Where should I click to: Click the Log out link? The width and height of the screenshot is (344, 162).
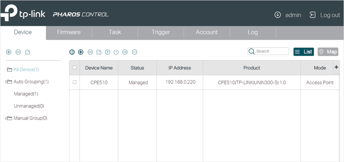click(x=325, y=15)
